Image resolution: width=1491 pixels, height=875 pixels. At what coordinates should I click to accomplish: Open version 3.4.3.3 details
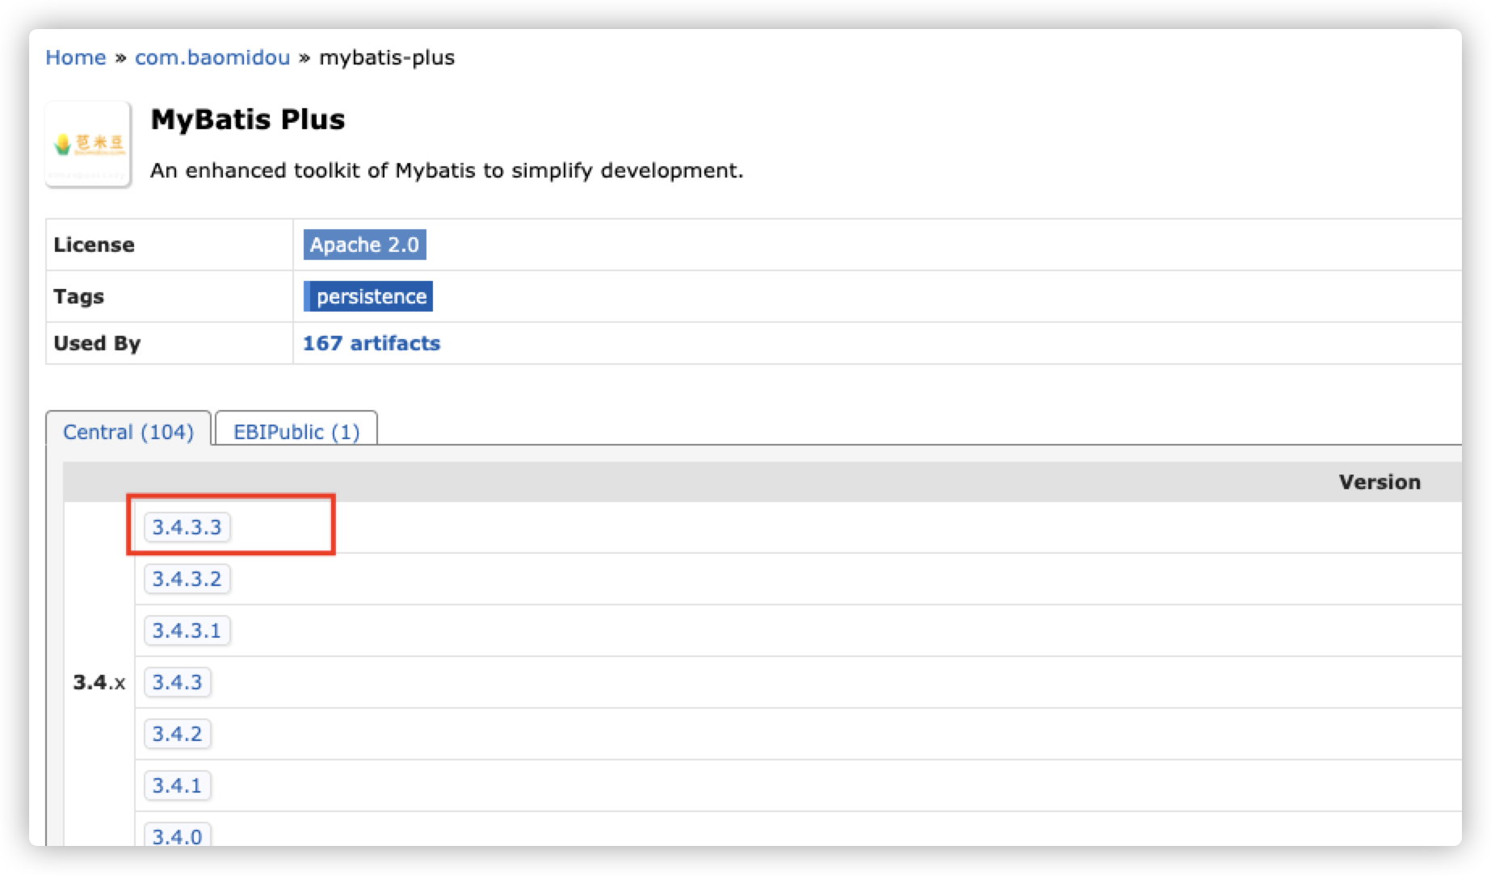click(187, 527)
